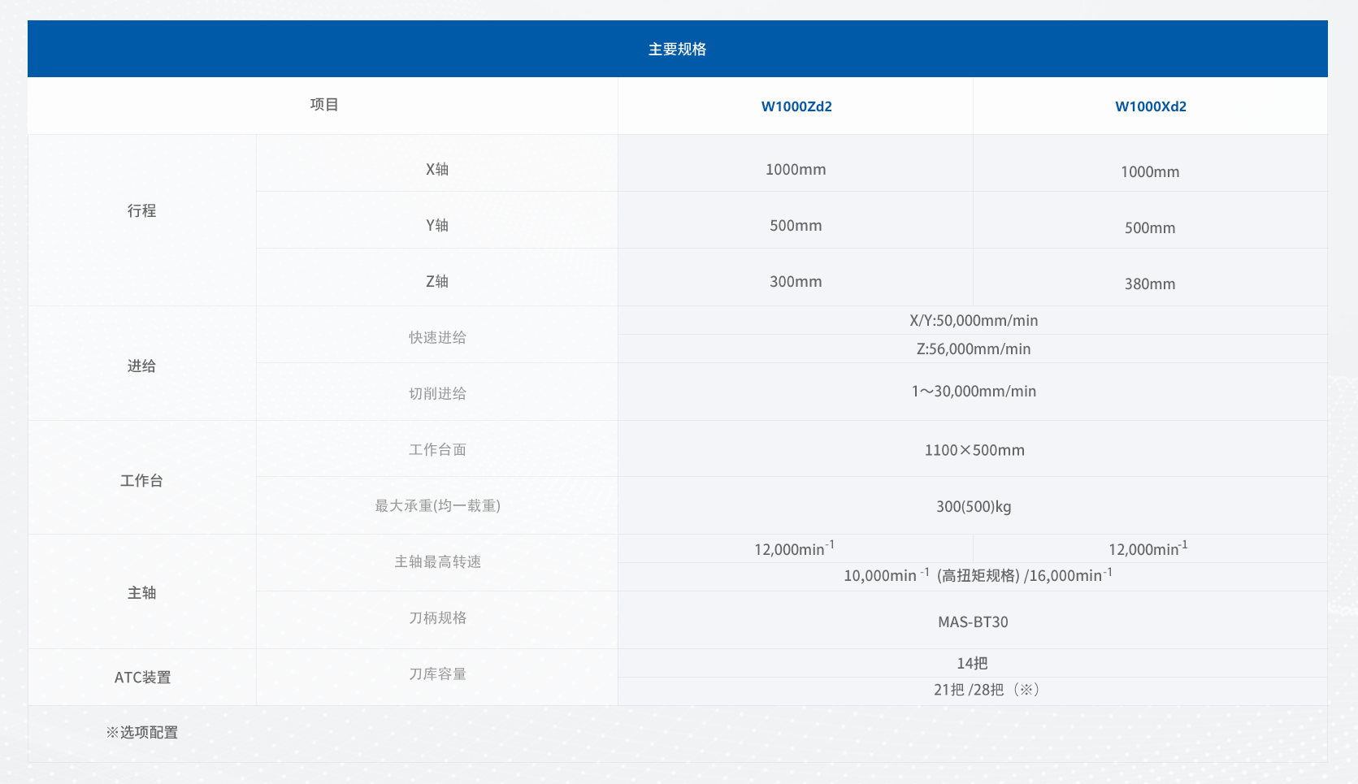This screenshot has height=784, width=1358.
Task: Click the MAS-BT30 tool shank value
Action: point(972,622)
